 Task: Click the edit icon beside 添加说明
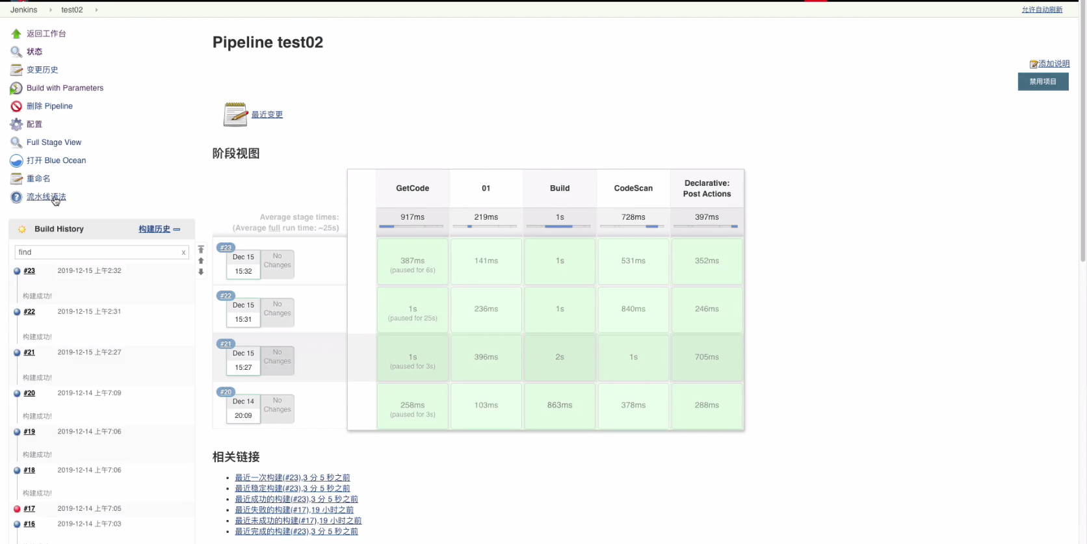pos(1034,64)
